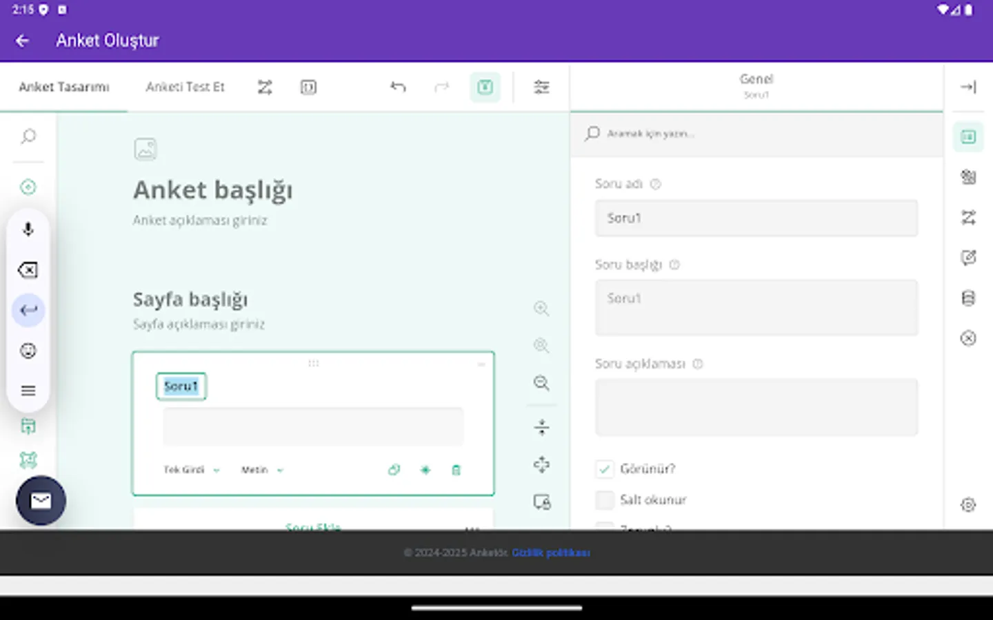Image resolution: width=993 pixels, height=620 pixels.
Task: Switch to the Anketi Test Et tab
Action: 185,87
